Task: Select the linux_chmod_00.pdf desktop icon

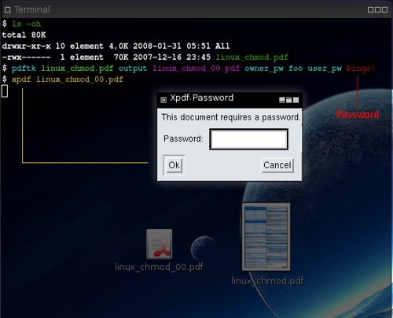Action: [x=160, y=244]
